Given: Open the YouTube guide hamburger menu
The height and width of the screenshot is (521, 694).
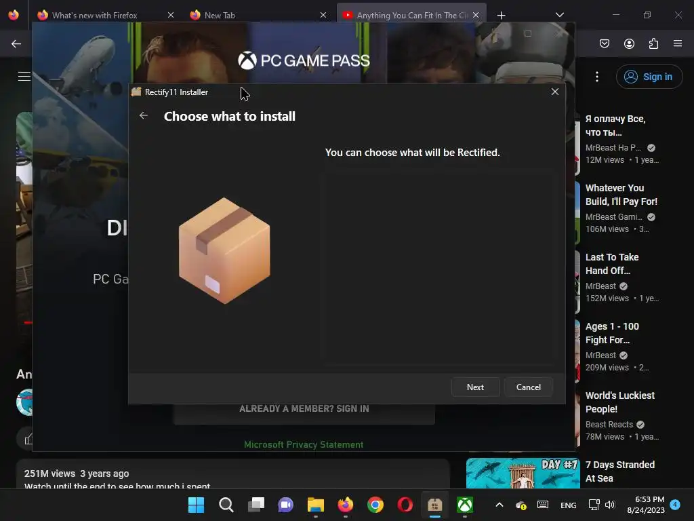Looking at the screenshot, I should click(24, 76).
